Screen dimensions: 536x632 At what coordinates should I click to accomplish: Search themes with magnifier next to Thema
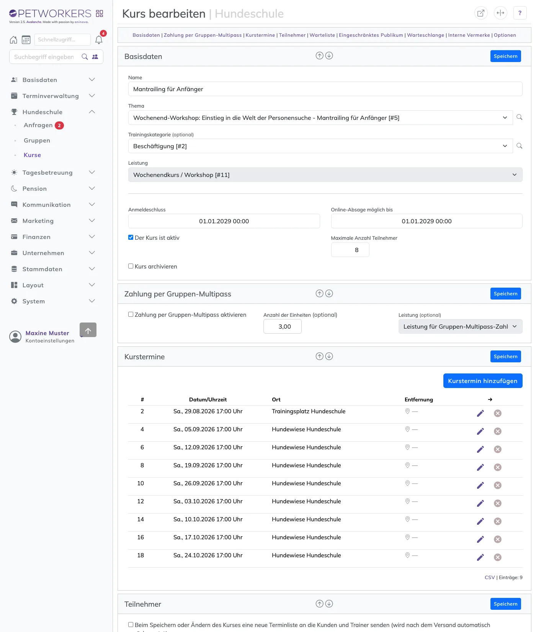point(520,117)
